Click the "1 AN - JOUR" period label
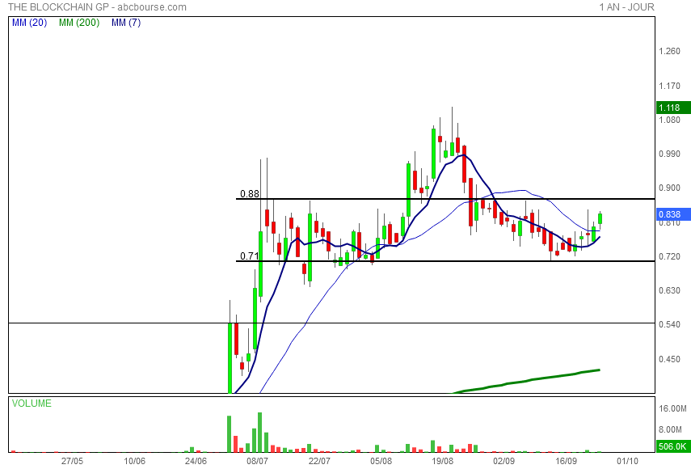 626,7
